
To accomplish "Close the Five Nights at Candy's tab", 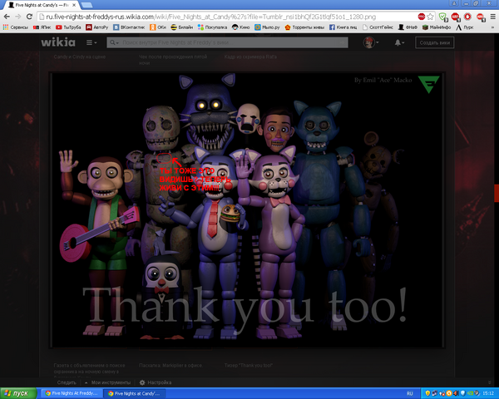I will [74, 5].
